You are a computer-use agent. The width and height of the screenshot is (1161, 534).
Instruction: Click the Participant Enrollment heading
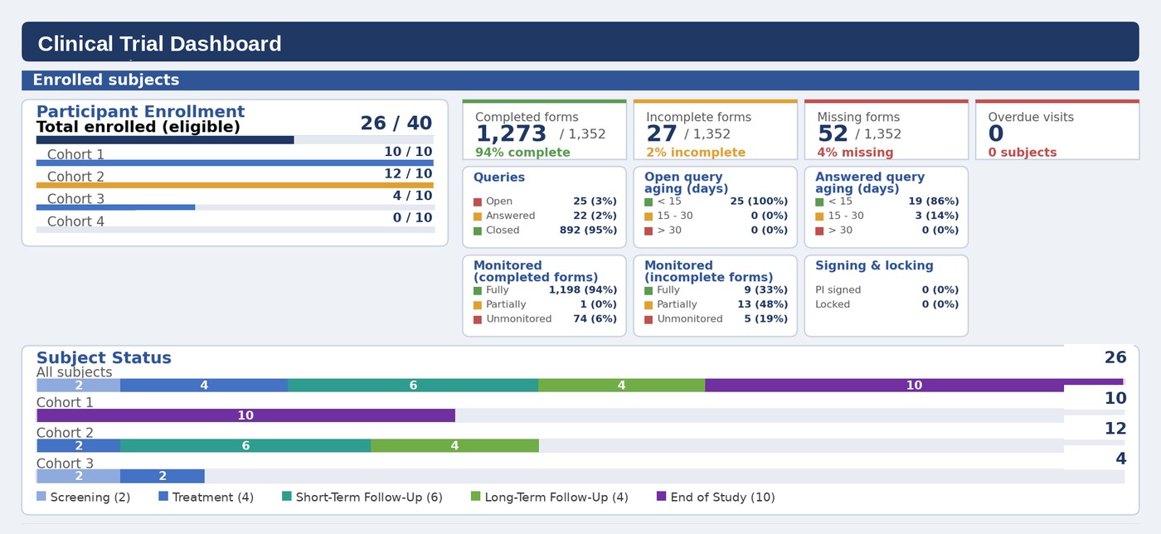point(140,112)
